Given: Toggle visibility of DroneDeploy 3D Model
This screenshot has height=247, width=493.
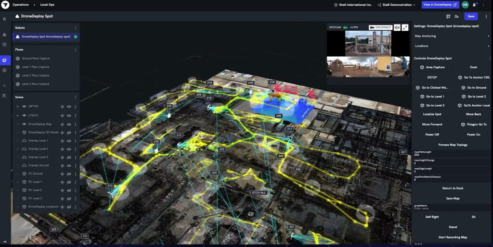Looking at the screenshot, I should [69, 133].
